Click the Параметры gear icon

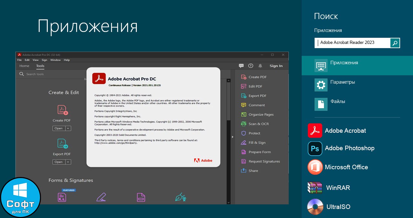(x=321, y=85)
